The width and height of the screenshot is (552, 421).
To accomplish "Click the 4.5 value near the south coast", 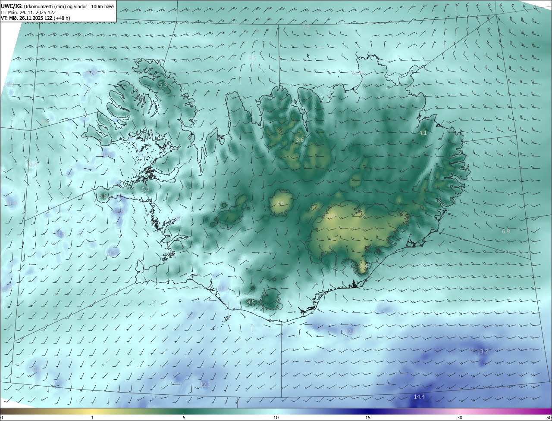I will [251, 303].
